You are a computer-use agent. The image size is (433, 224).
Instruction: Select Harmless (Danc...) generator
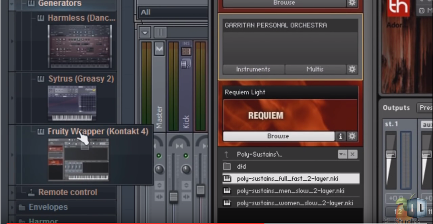coord(82,18)
